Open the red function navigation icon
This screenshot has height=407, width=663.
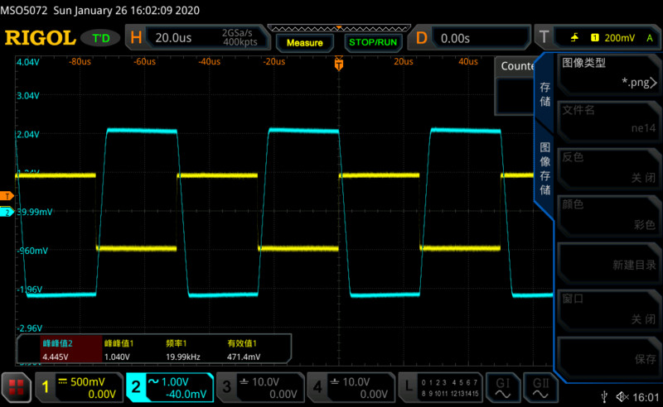[15, 386]
